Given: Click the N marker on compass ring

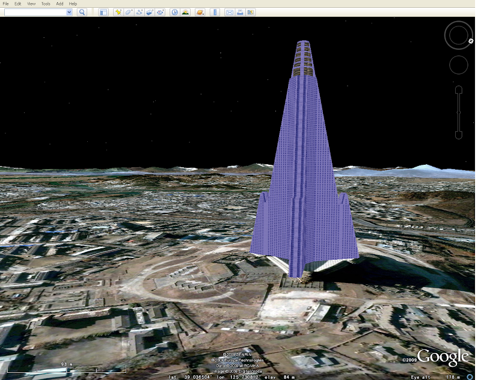Looking at the screenshot, I should click(x=471, y=41).
